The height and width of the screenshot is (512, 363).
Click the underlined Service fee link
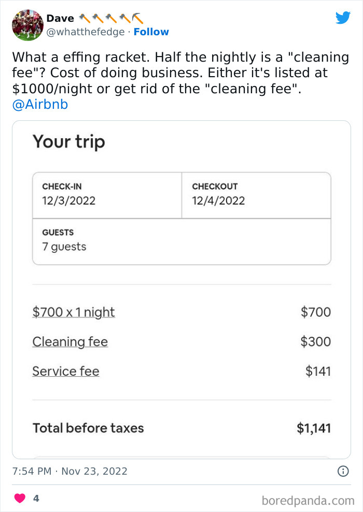[66, 372]
